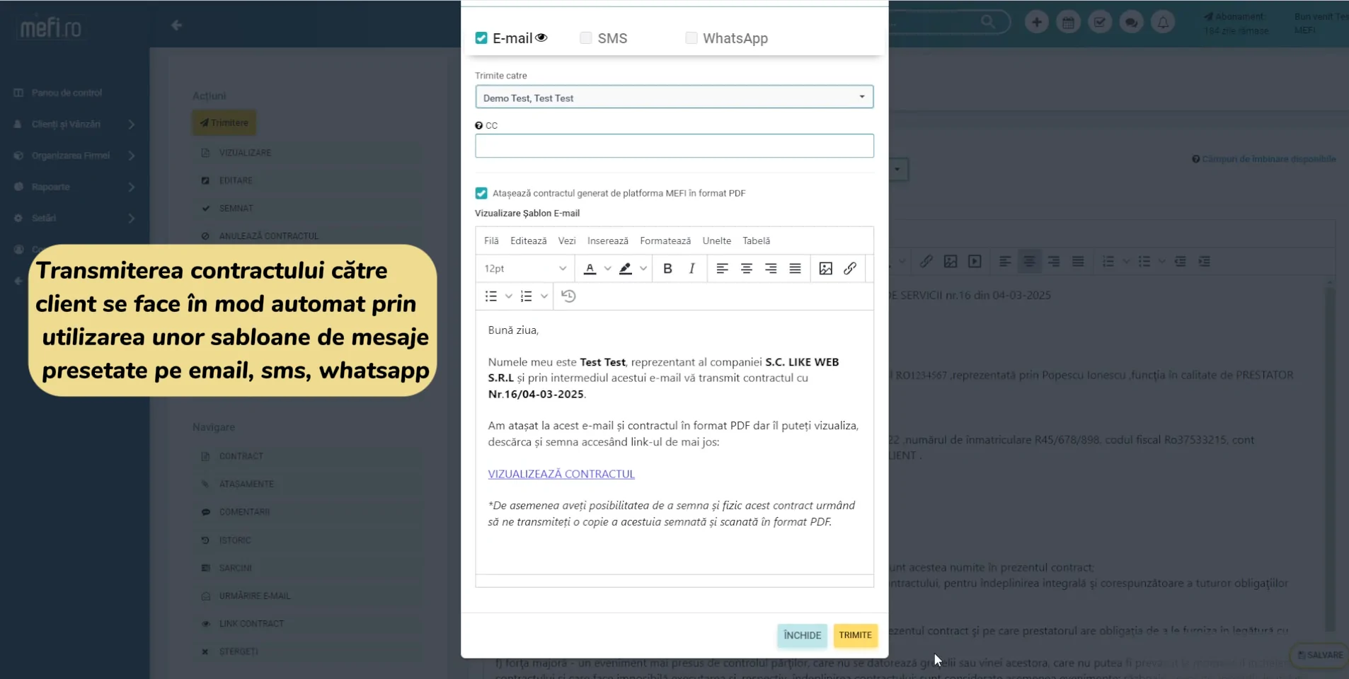Open the chat messages icon in header
The height and width of the screenshot is (679, 1349).
pyautogui.click(x=1132, y=22)
